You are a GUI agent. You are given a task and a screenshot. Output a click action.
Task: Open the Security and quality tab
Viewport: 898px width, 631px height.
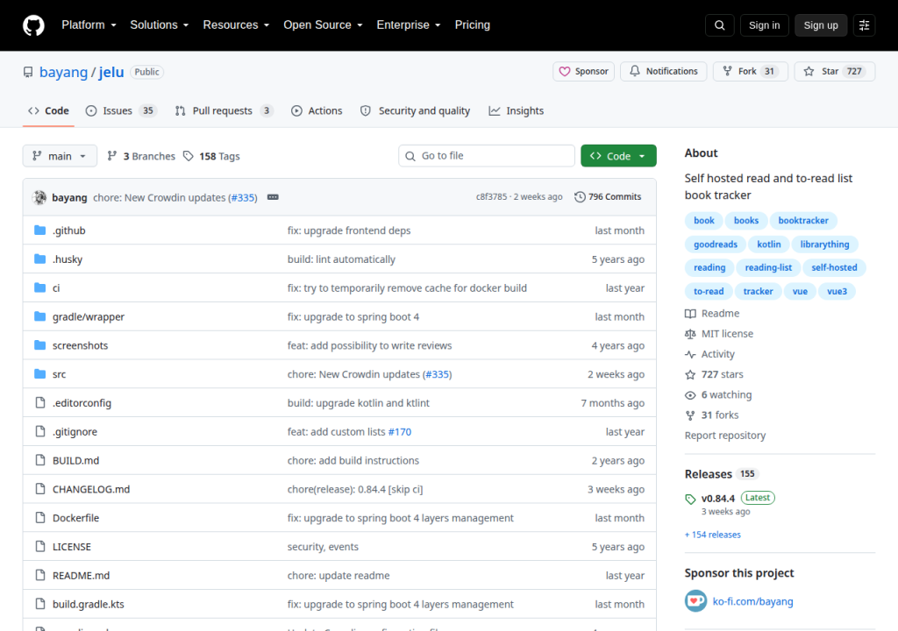[415, 110]
